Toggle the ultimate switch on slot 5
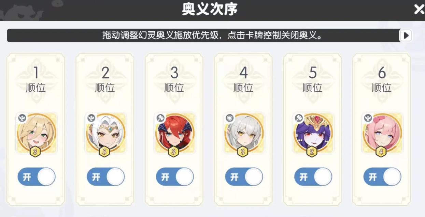 [313, 177]
